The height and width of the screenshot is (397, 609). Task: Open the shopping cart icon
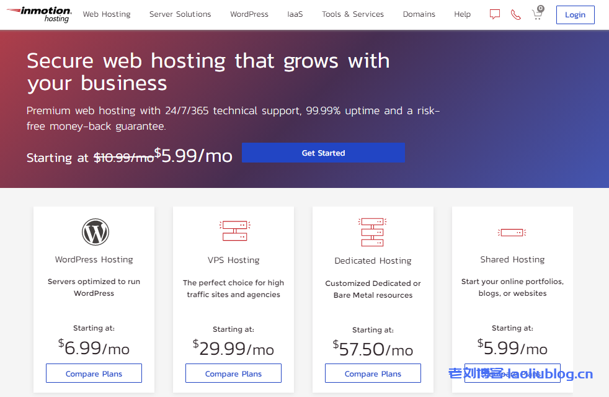click(537, 14)
